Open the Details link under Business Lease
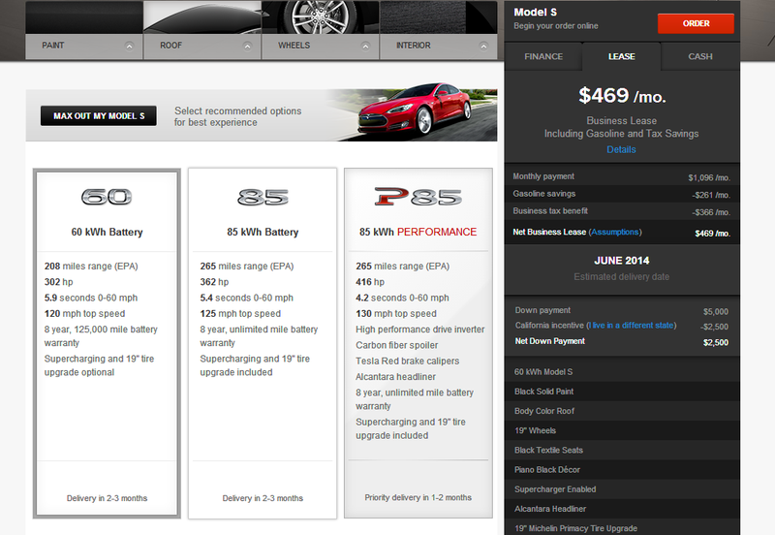 coord(621,149)
